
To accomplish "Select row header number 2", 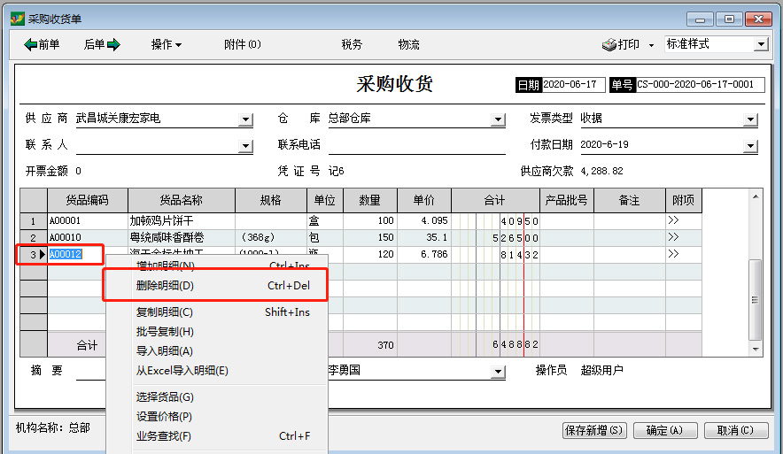I will tap(34, 237).
